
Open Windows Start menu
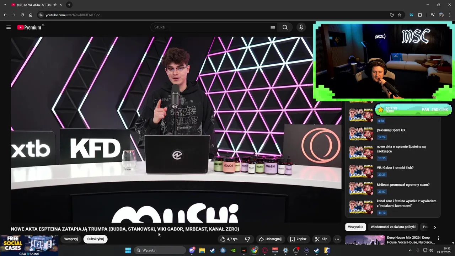click(x=128, y=250)
